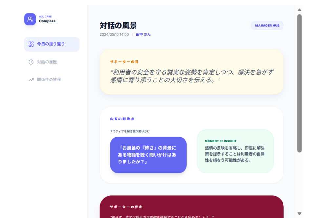The height and width of the screenshot is (218, 336).
Task: Click the grid icon beside 今日の振り返り
Action: coord(31,44)
